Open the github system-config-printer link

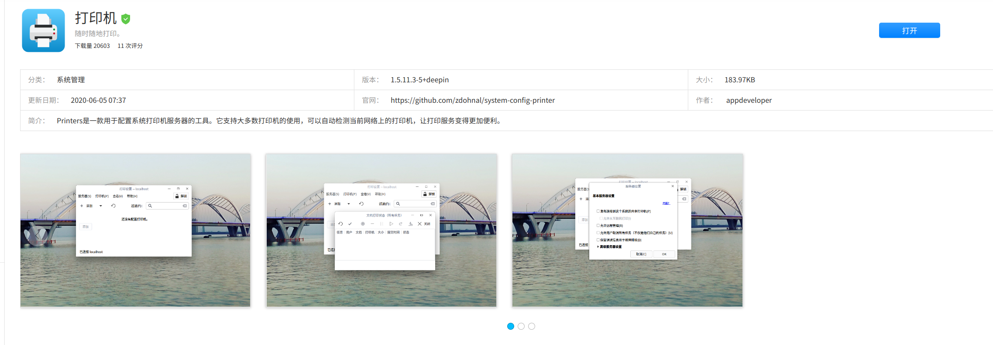pyautogui.click(x=473, y=100)
